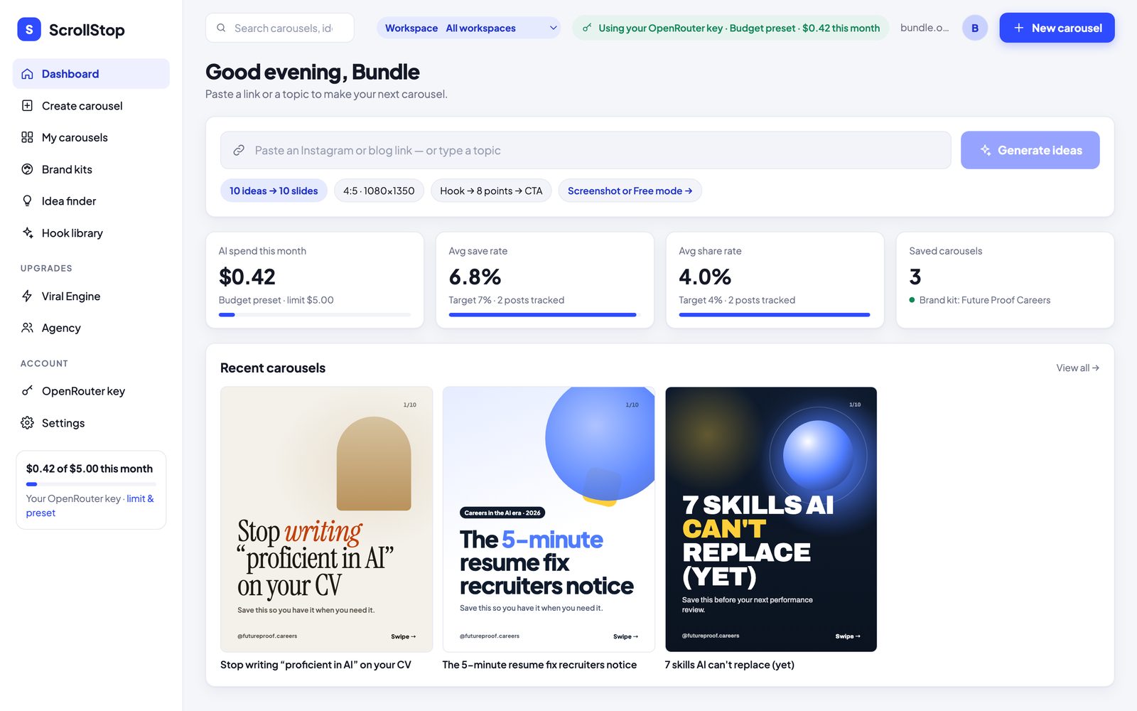Click the OpenRouter key icon in sidebar
The image size is (1137, 711).
pyautogui.click(x=27, y=391)
